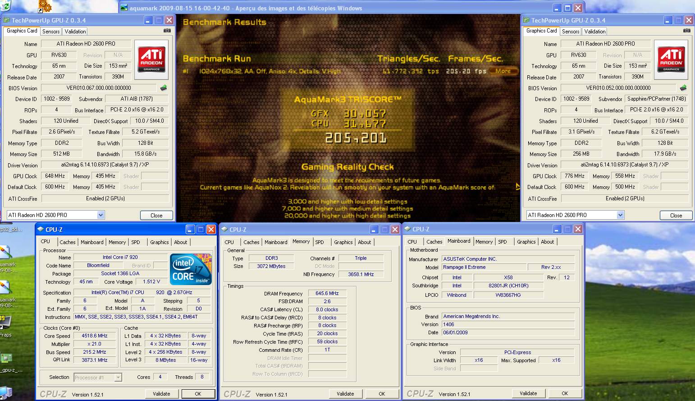Click Close button in right GPU-Z
The height and width of the screenshot is (401, 695).
click(676, 216)
